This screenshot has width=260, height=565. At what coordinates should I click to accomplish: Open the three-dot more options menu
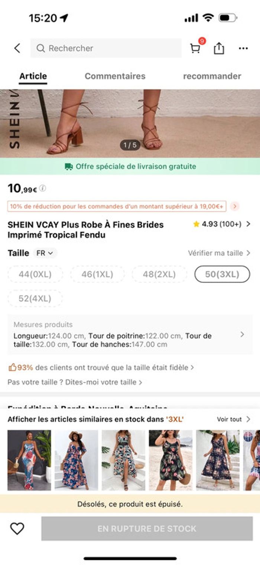pyautogui.click(x=243, y=48)
